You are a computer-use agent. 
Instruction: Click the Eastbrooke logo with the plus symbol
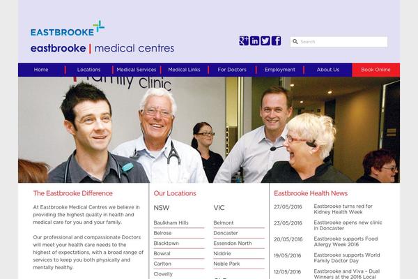click(x=68, y=29)
